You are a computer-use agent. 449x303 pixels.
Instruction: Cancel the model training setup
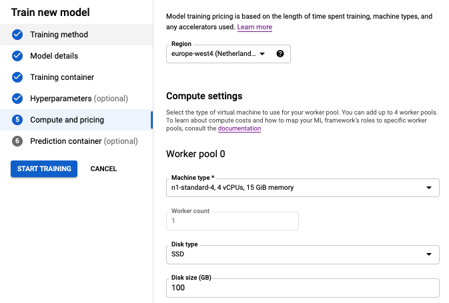click(x=103, y=169)
